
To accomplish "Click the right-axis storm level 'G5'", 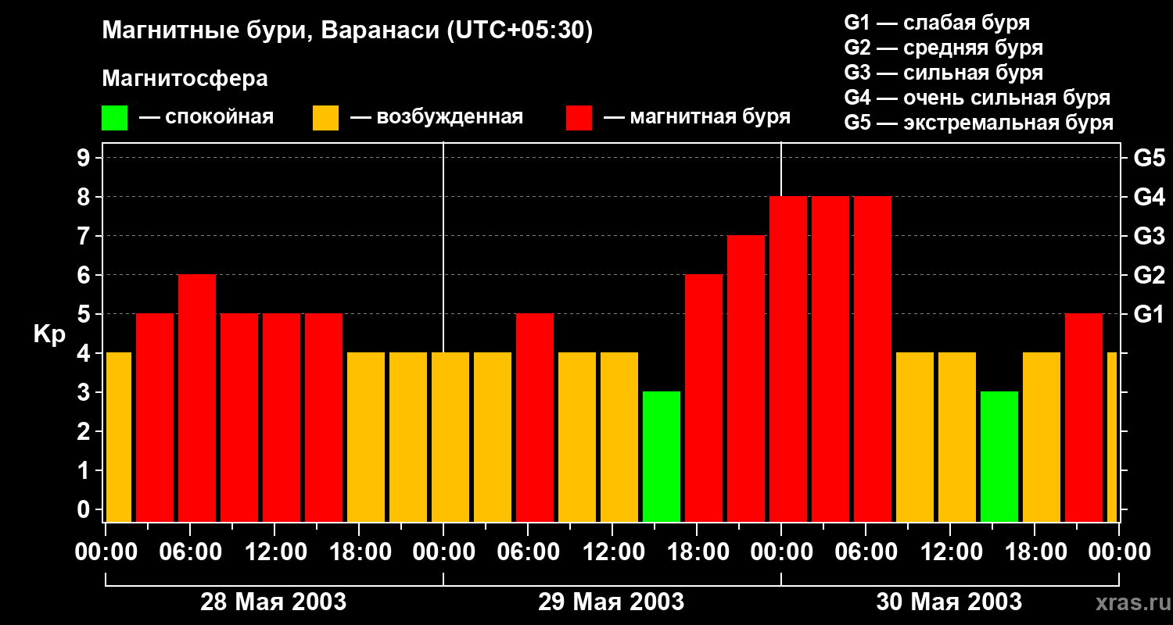I will 1149,159.
